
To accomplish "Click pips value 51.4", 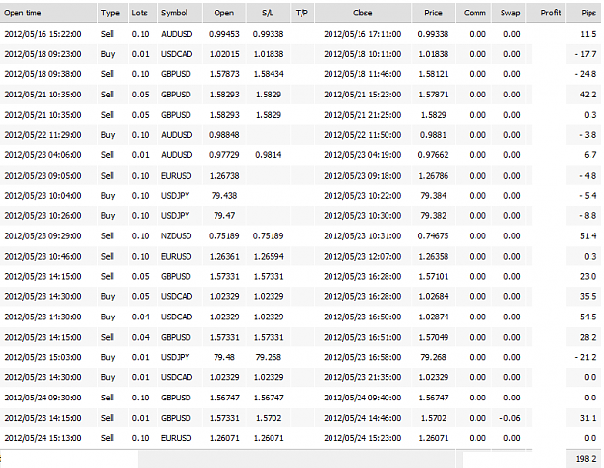I will click(x=588, y=236).
